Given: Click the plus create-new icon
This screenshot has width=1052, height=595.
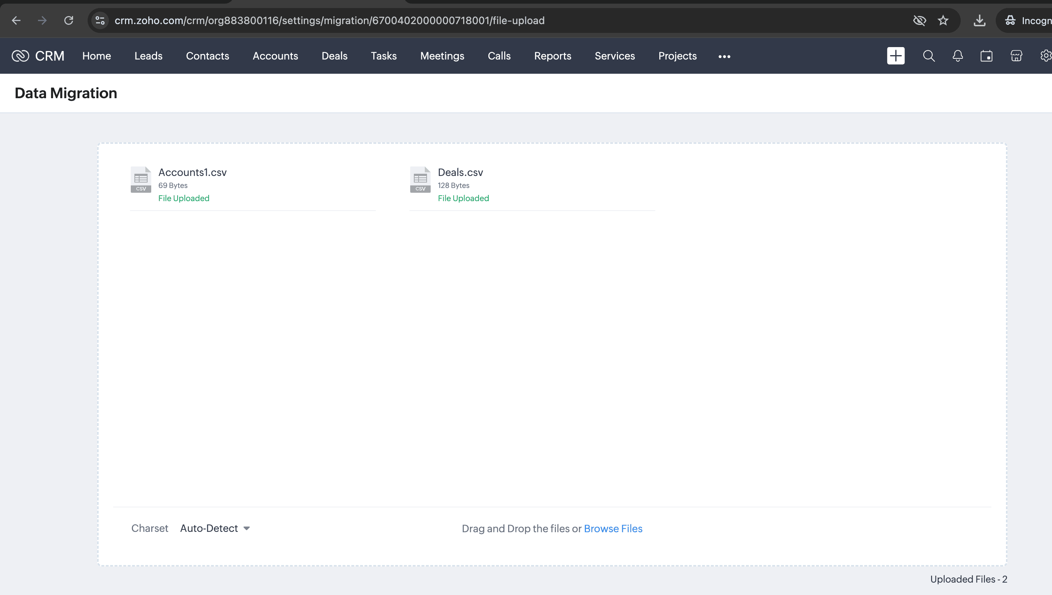Looking at the screenshot, I should pyautogui.click(x=895, y=56).
